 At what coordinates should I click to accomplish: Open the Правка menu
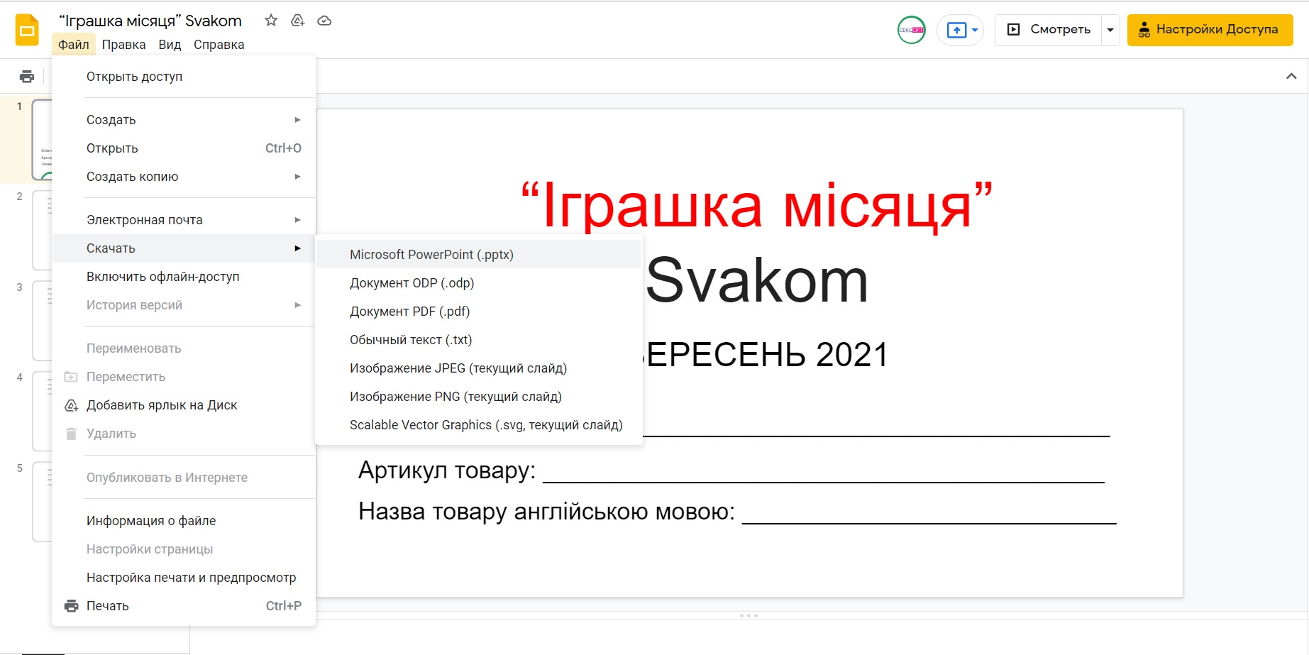123,45
